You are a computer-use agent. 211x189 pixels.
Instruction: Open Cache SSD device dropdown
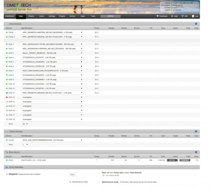click(52, 140)
